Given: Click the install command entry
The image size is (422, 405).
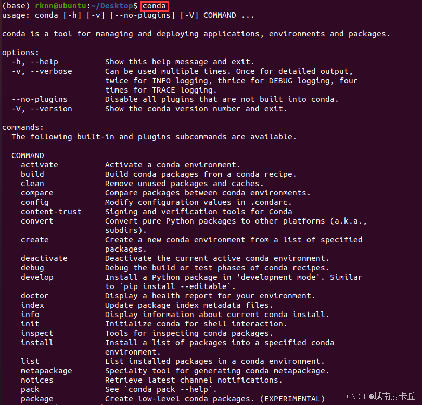Looking at the screenshot, I should (x=37, y=343).
